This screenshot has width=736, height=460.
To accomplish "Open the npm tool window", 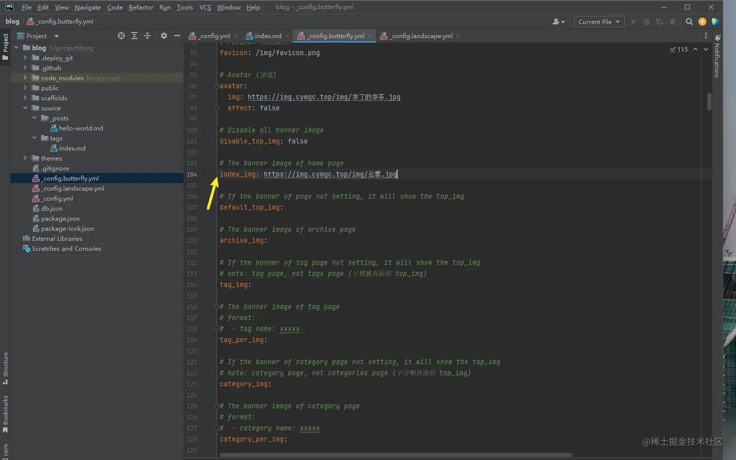I will 6,451.
